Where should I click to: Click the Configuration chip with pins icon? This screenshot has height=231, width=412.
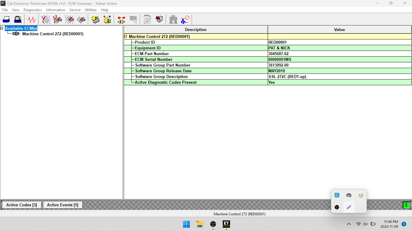(107, 20)
